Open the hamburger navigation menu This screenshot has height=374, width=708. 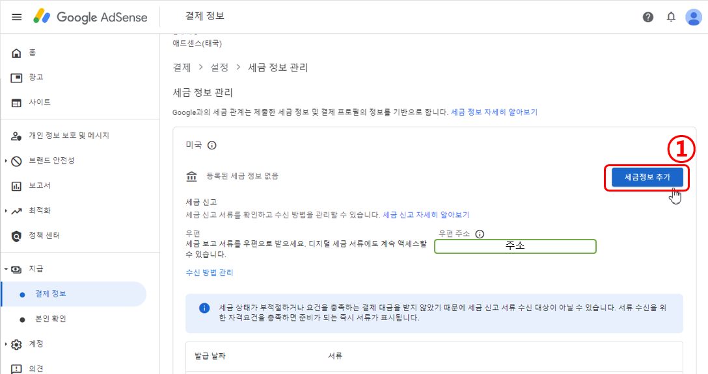point(16,17)
